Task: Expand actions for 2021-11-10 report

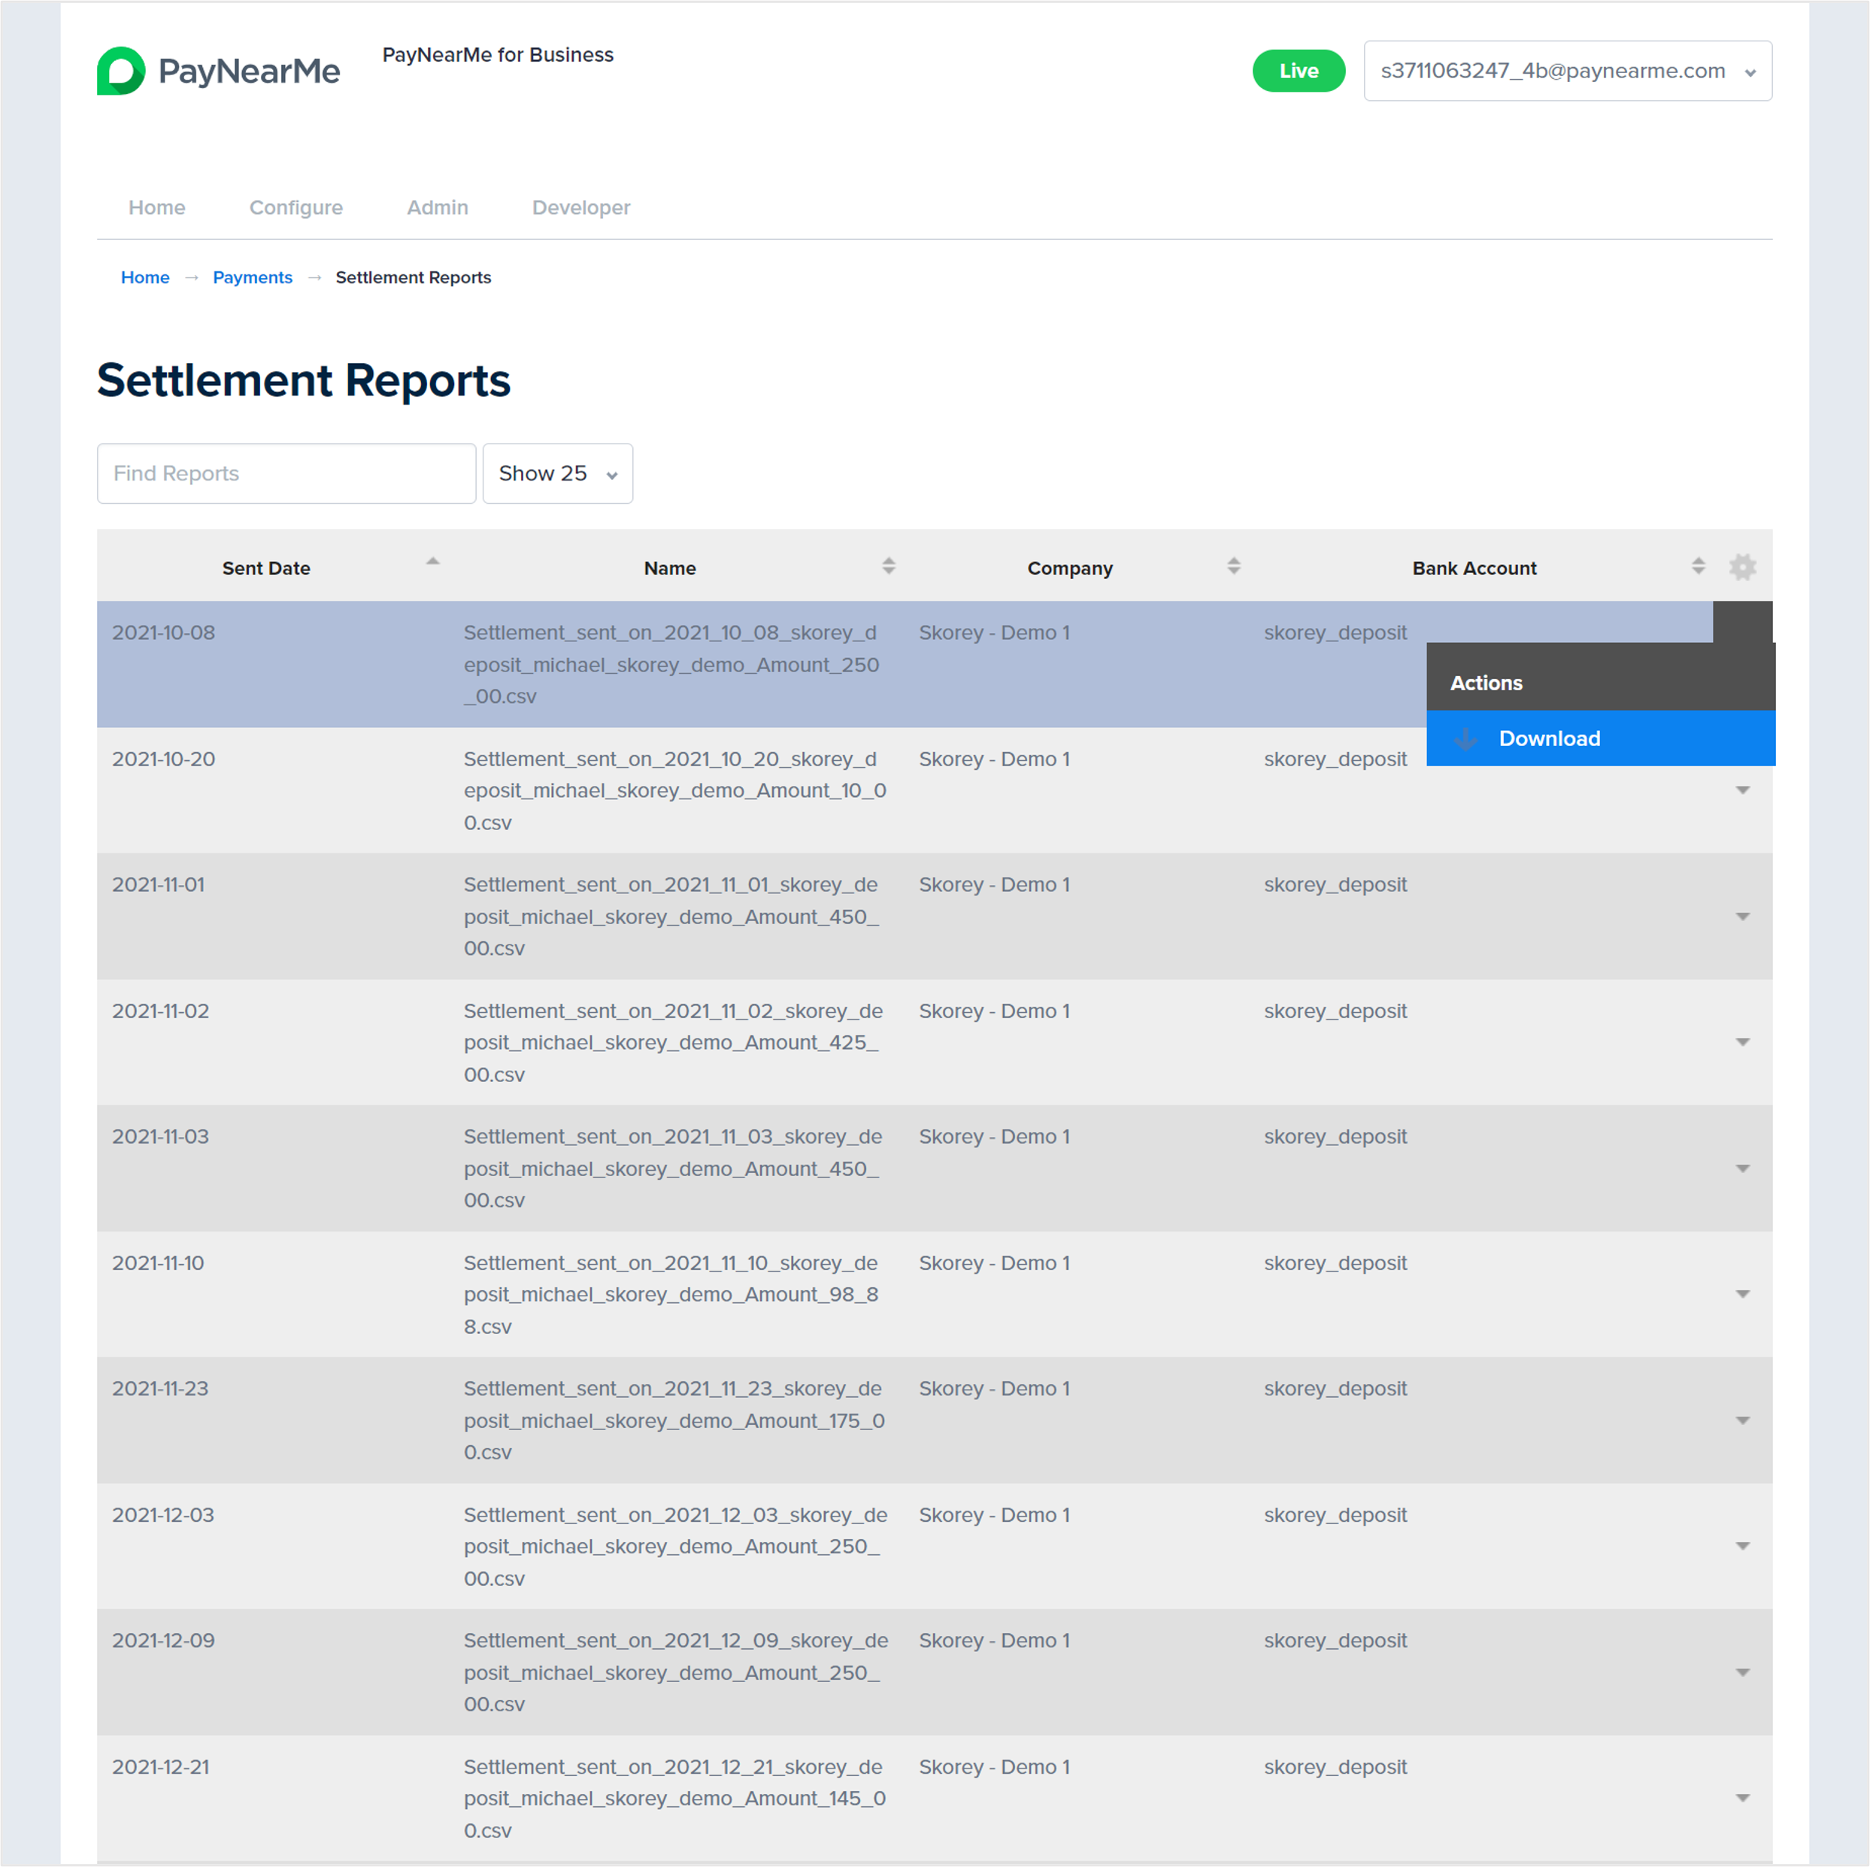Action: [1742, 1294]
